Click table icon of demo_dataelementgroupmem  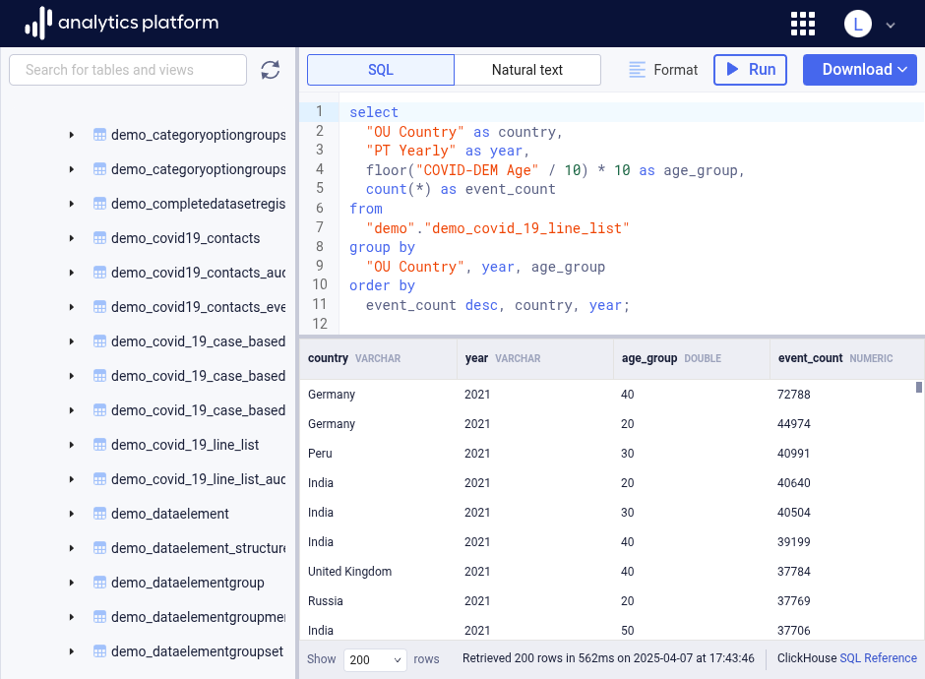[99, 617]
